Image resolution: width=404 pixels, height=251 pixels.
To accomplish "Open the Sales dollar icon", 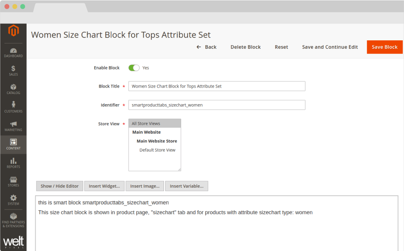I will coord(13,69).
